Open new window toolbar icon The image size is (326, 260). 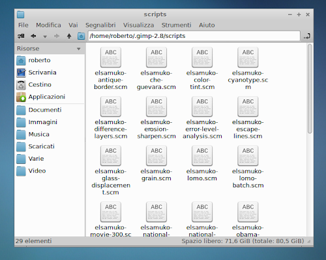point(21,36)
